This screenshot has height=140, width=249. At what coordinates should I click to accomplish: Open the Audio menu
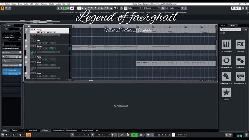point(26,4)
